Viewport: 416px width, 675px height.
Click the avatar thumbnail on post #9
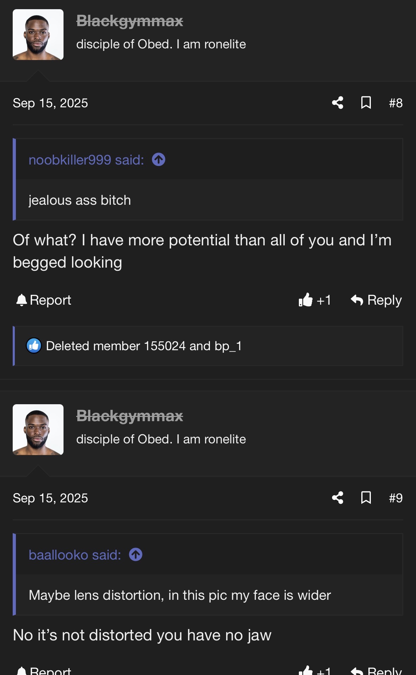click(x=38, y=430)
